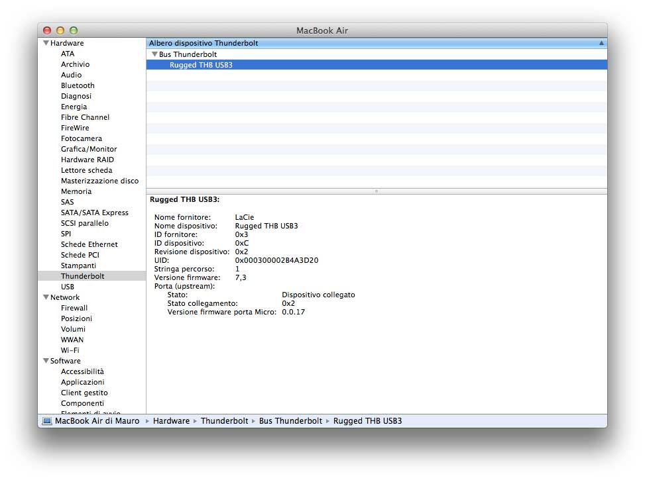The height and width of the screenshot is (480, 645).
Task: Select SATA/SATA Express in sidebar
Action: [x=95, y=213]
